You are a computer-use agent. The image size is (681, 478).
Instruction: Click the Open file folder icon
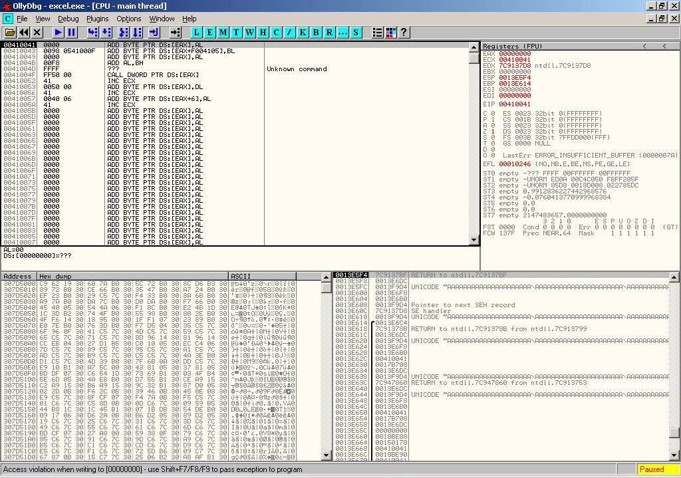(10, 32)
